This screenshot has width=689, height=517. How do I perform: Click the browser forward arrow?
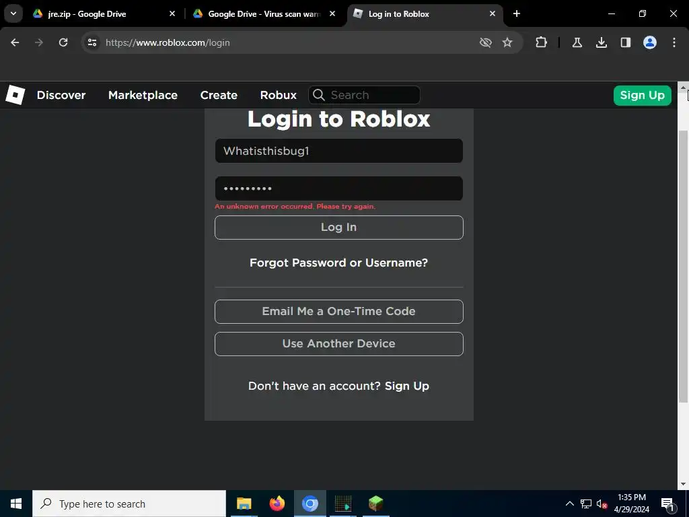click(x=39, y=42)
